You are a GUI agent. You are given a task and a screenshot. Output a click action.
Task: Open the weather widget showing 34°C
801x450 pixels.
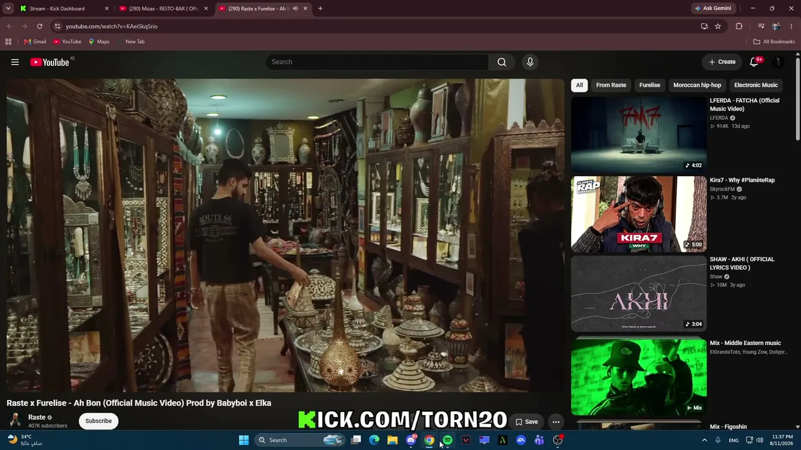25,440
